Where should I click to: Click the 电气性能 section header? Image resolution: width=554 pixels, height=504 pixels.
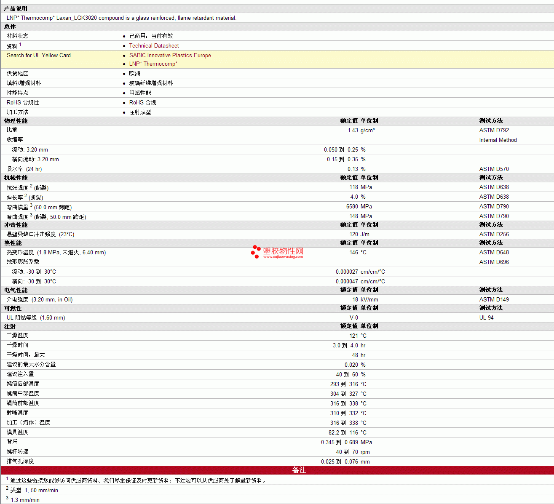pos(16,290)
